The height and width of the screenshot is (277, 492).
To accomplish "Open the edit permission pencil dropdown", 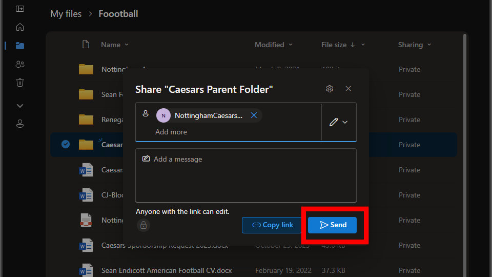I will coord(338,122).
